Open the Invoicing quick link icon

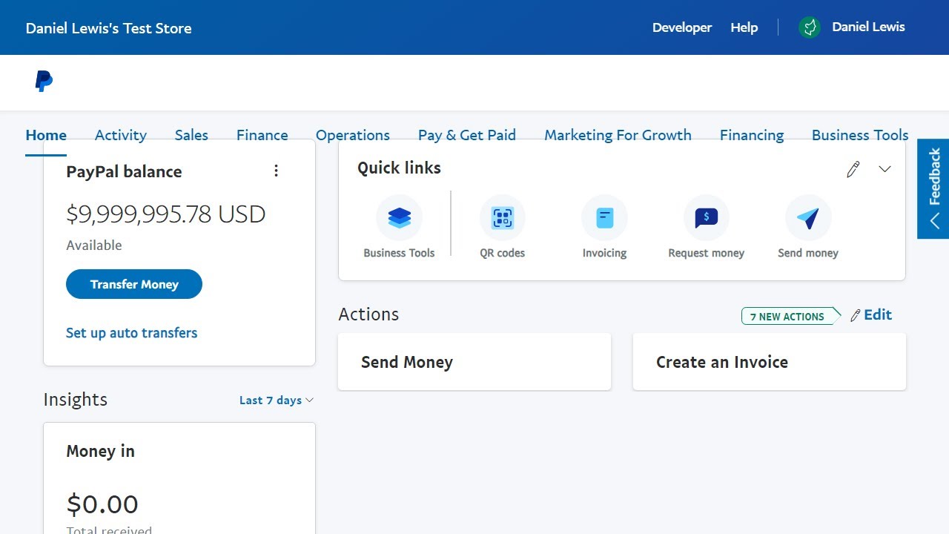(604, 218)
